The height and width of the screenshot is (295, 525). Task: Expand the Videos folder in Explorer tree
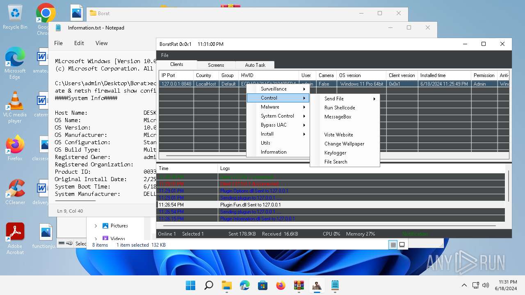pyautogui.click(x=96, y=238)
